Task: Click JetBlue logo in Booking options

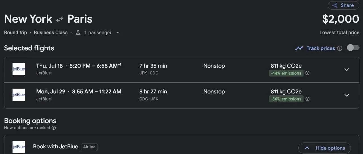Action: 18,147
